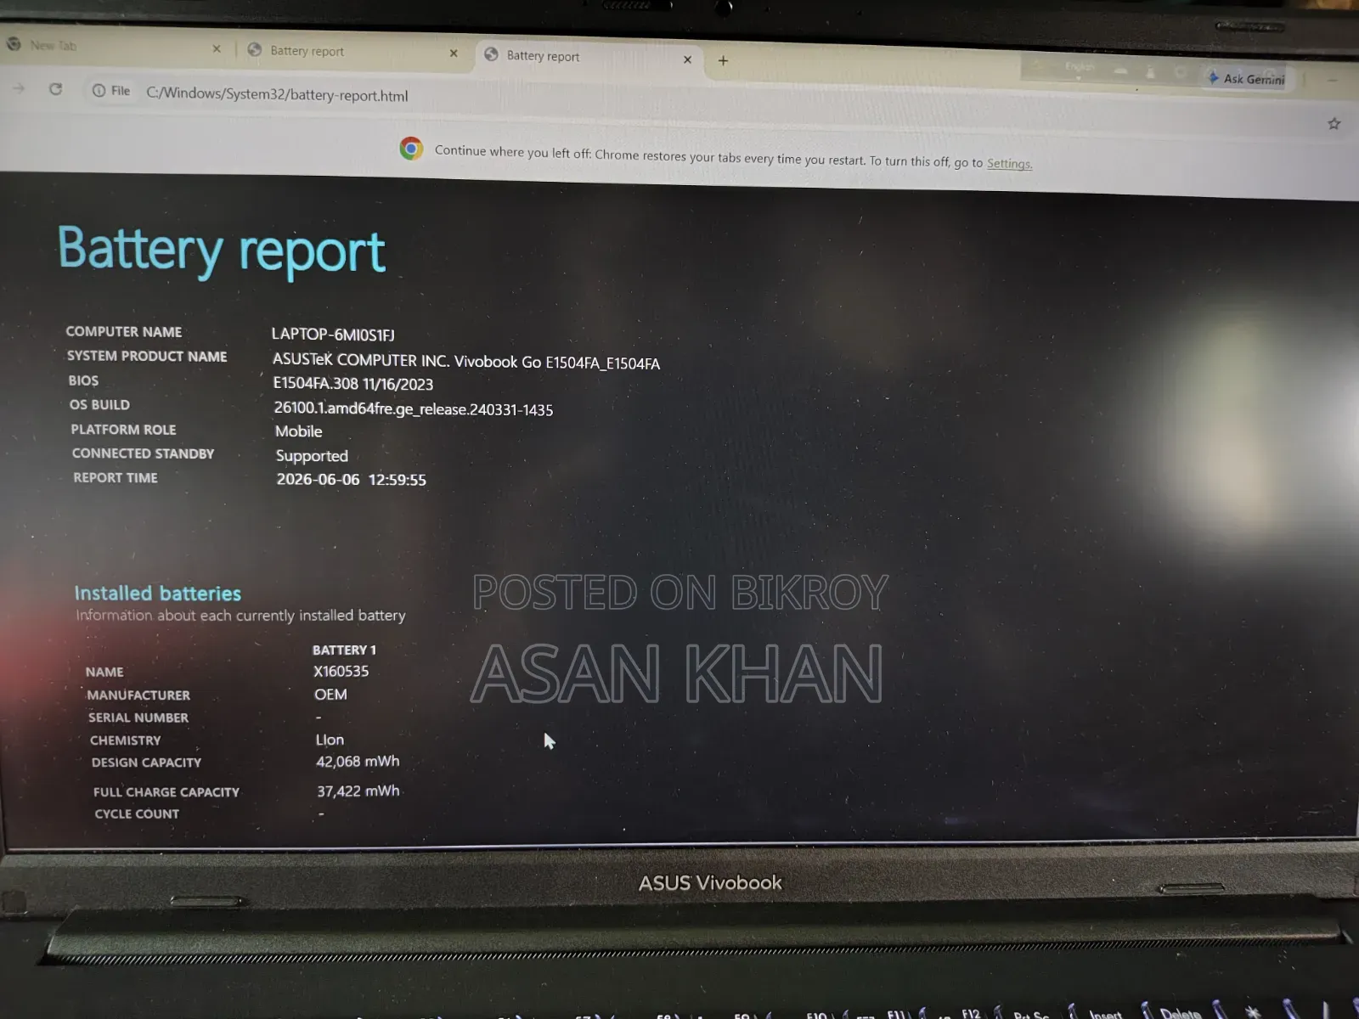Click the "Information about each currently installed battery" subtitle
The image size is (1359, 1019).
pyautogui.click(x=240, y=616)
